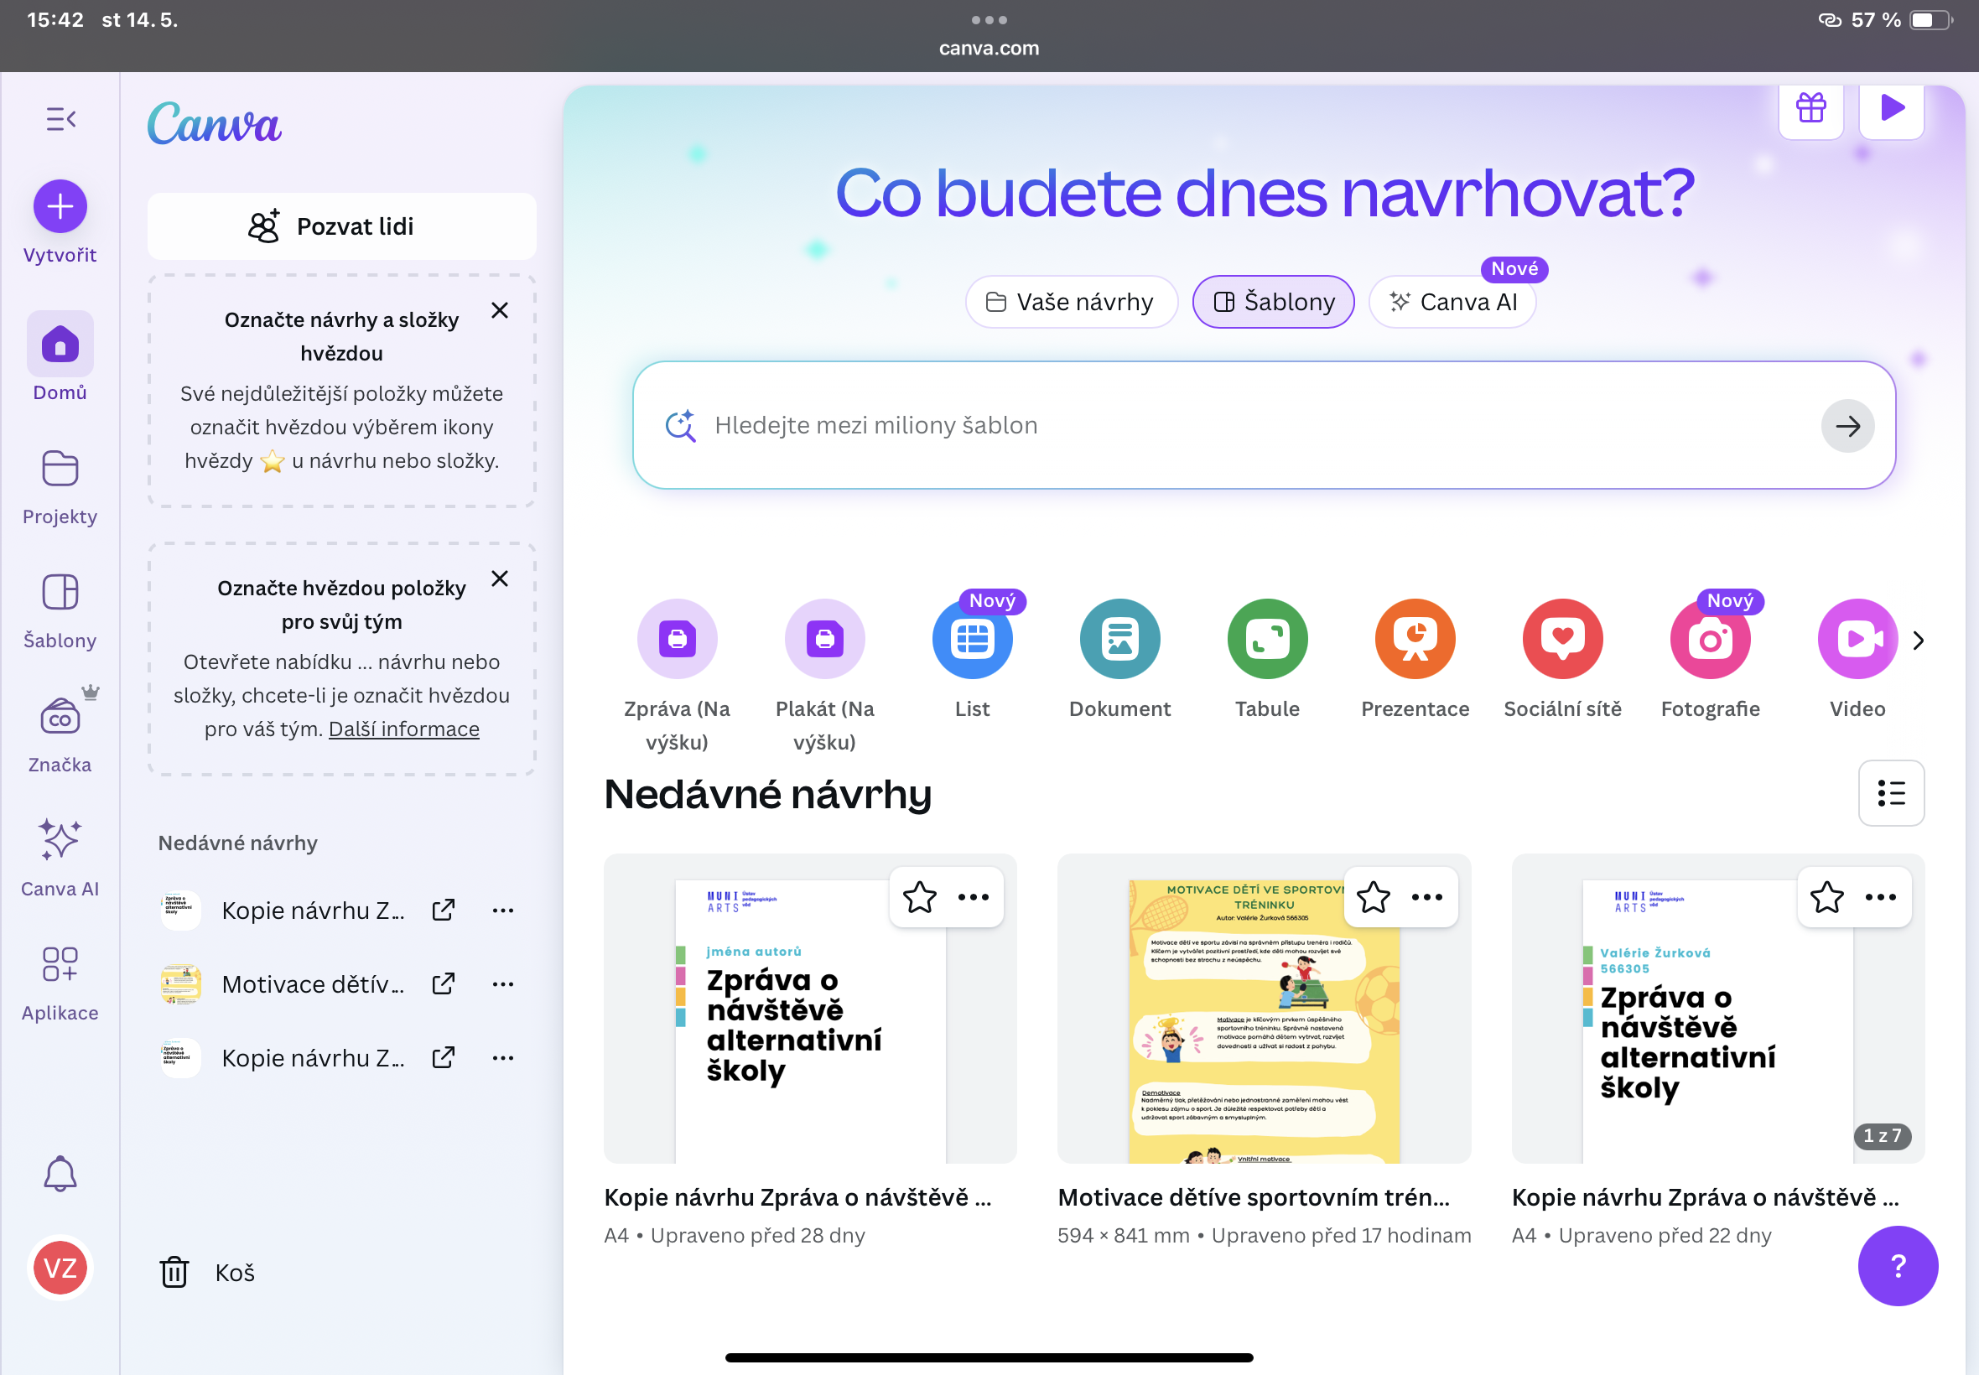Image resolution: width=1979 pixels, height=1375 pixels.
Task: Click the purple Vytvořit plus button
Action: click(60, 207)
